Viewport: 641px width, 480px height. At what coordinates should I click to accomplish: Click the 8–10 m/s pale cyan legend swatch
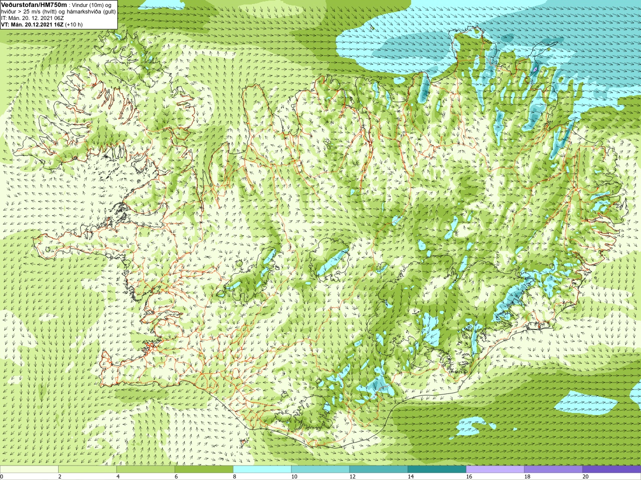262,469
